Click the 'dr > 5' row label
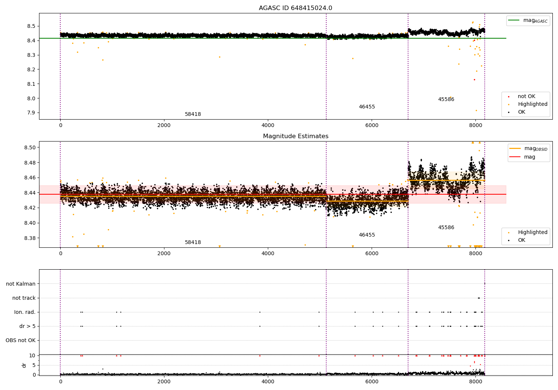 point(28,326)
